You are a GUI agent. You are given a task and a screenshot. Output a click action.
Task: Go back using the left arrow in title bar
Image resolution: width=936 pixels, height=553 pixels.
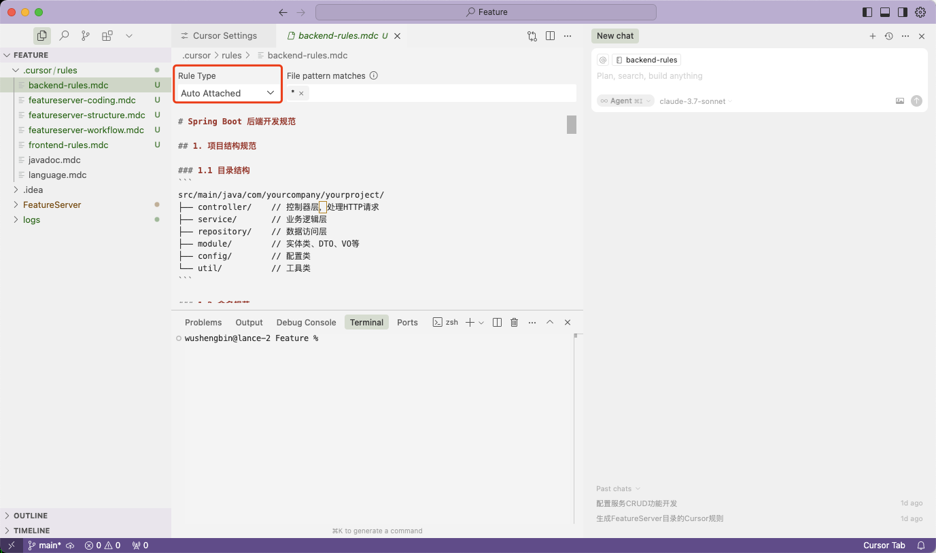pos(283,12)
